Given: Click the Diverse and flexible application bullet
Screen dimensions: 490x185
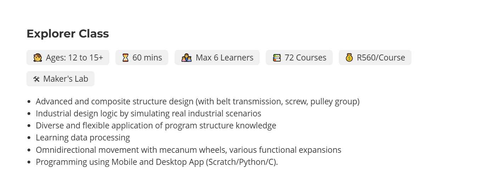Looking at the screenshot, I should click(x=156, y=126).
